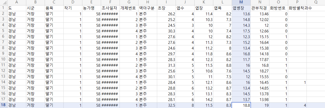Image resolution: width=325 pixels, height=108 pixels.
Task: Click 엽수 value 8 in row 18
Action: (185, 105)
